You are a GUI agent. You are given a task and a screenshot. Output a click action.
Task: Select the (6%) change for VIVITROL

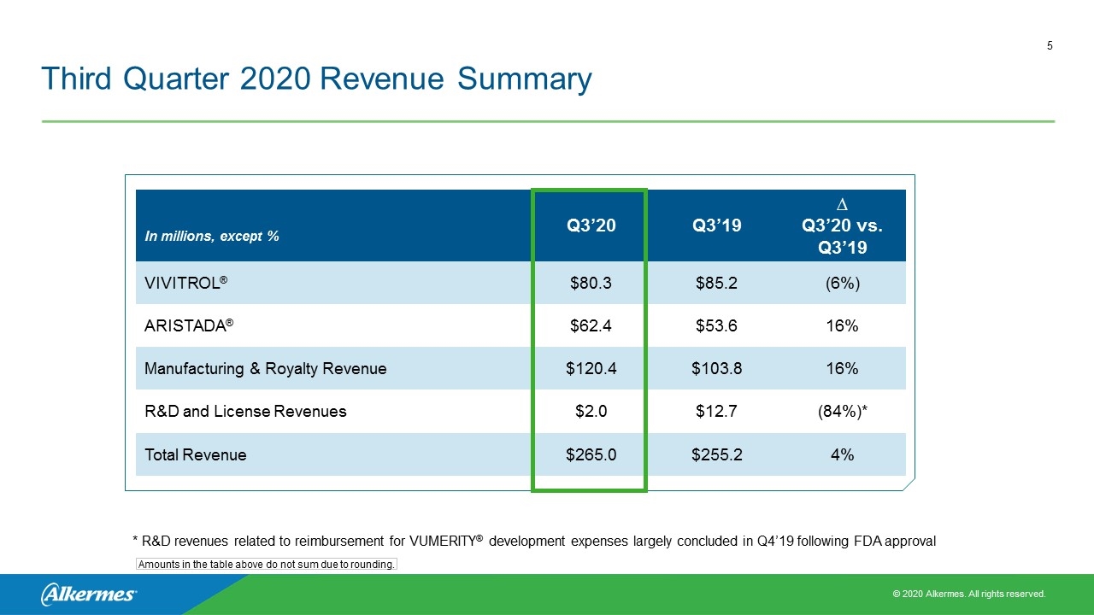tap(842, 283)
